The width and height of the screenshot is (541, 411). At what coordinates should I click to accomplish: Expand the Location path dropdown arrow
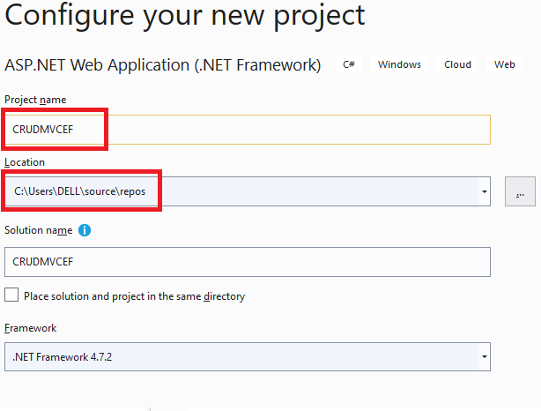[485, 191]
